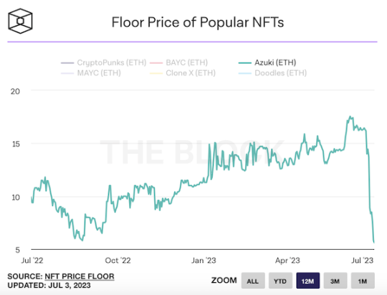Screen dimensions: 387x295
Task: Click the Azuki peak near June 2023
Action: click(350, 116)
